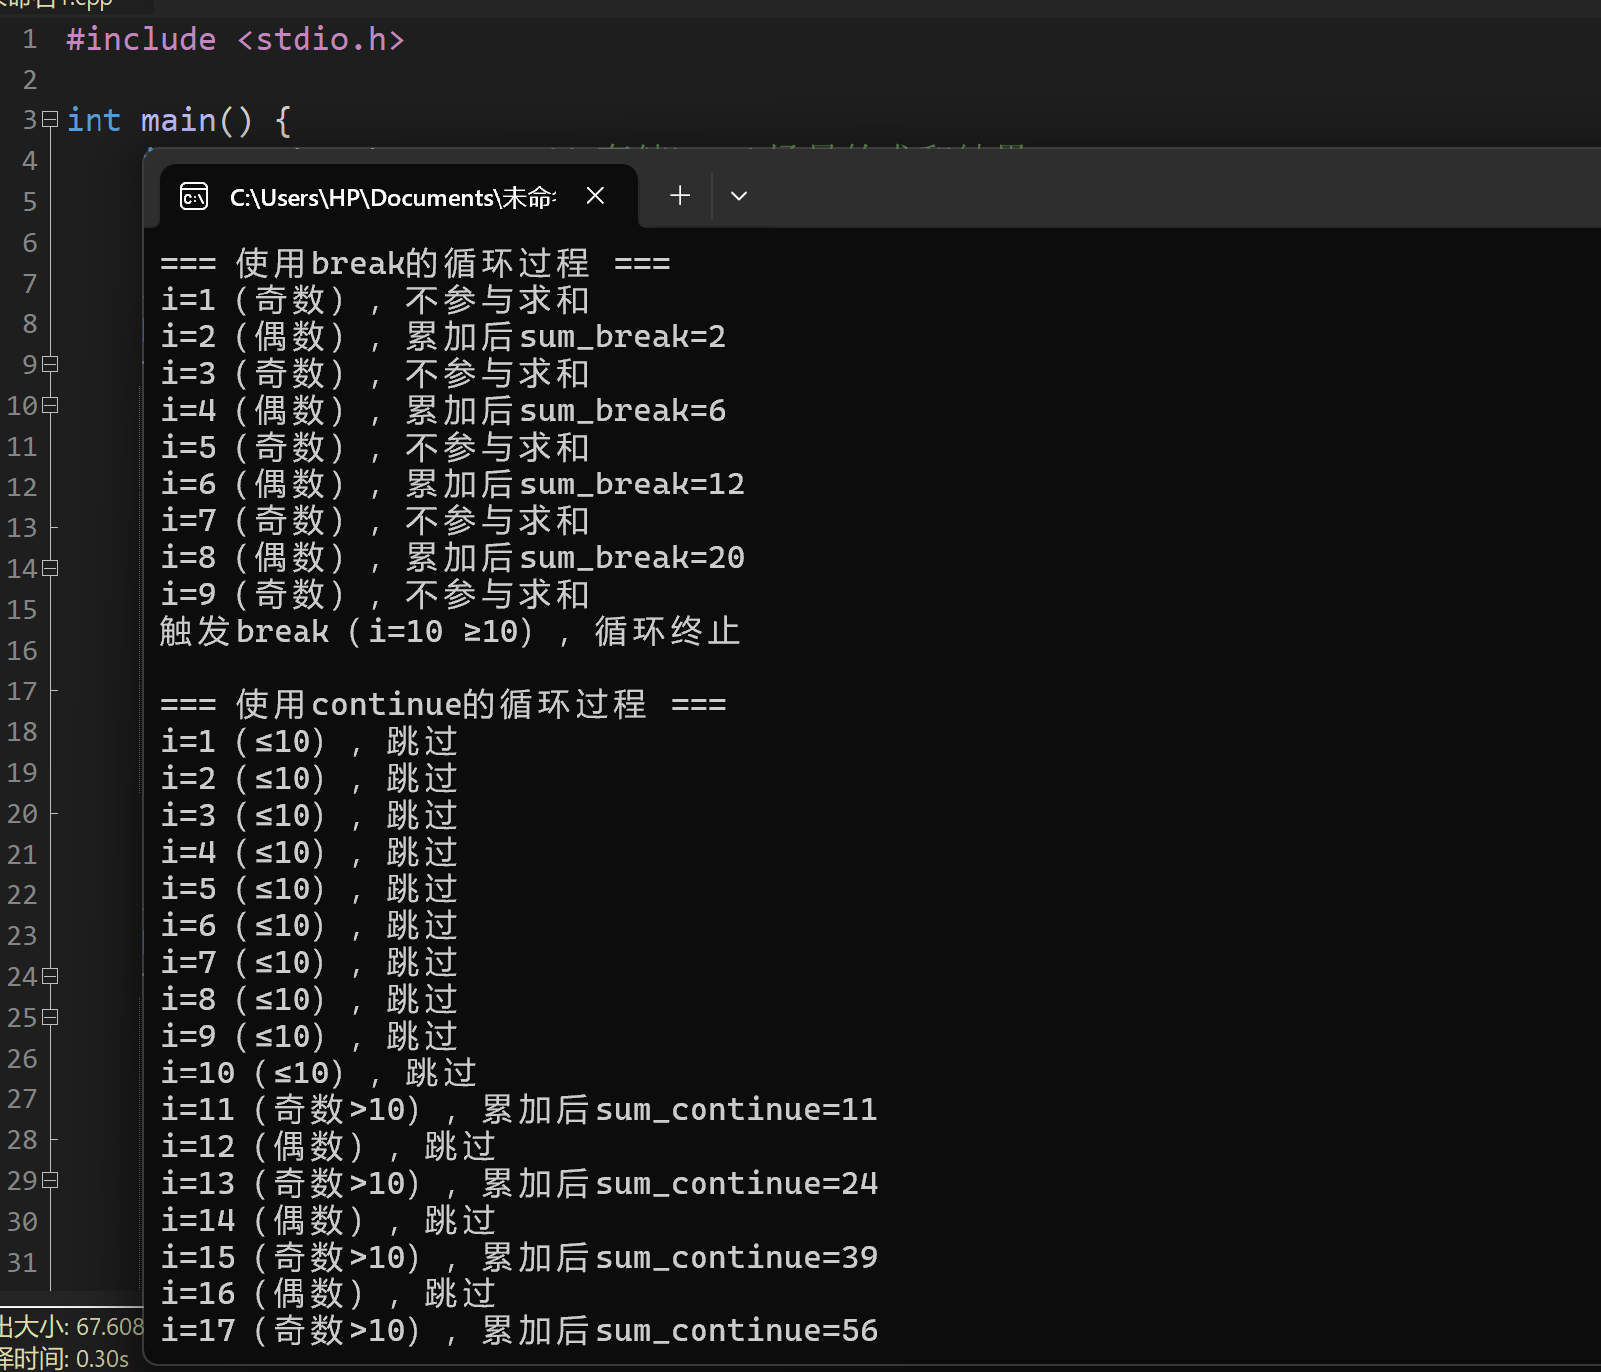Click the 'i=1 (奇数)，不参与求和' line
This screenshot has height=1372, width=1601.
(375, 300)
